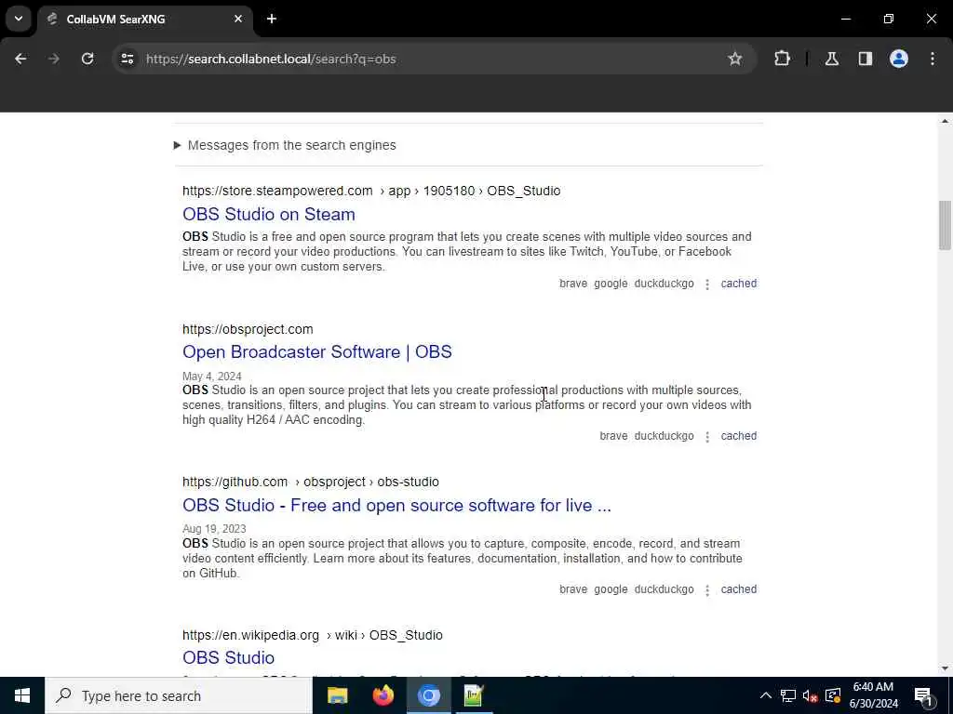Open File Explorer from taskbar
Image resolution: width=953 pixels, height=714 pixels.
tap(337, 695)
